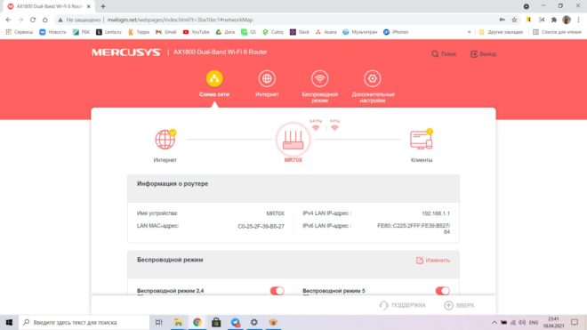
Task: Open Settings gear on the taskbar
Action: coord(254,322)
